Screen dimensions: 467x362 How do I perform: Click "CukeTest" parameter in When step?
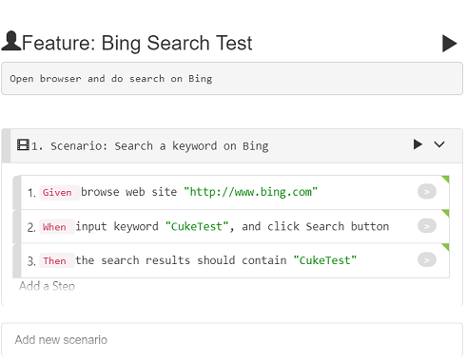197,226
